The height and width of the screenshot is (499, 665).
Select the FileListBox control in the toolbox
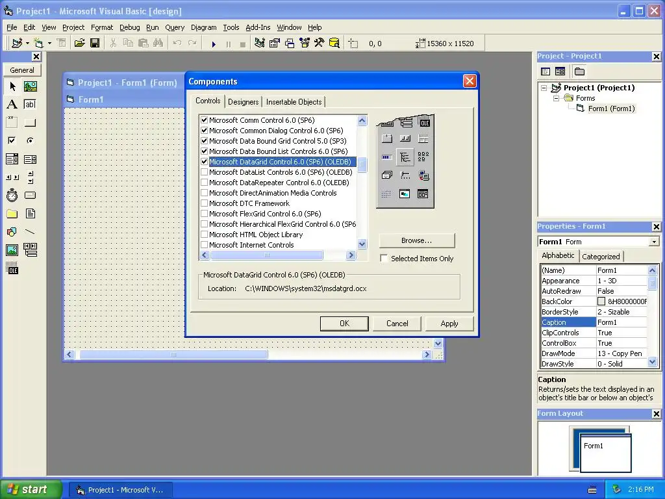click(30, 213)
